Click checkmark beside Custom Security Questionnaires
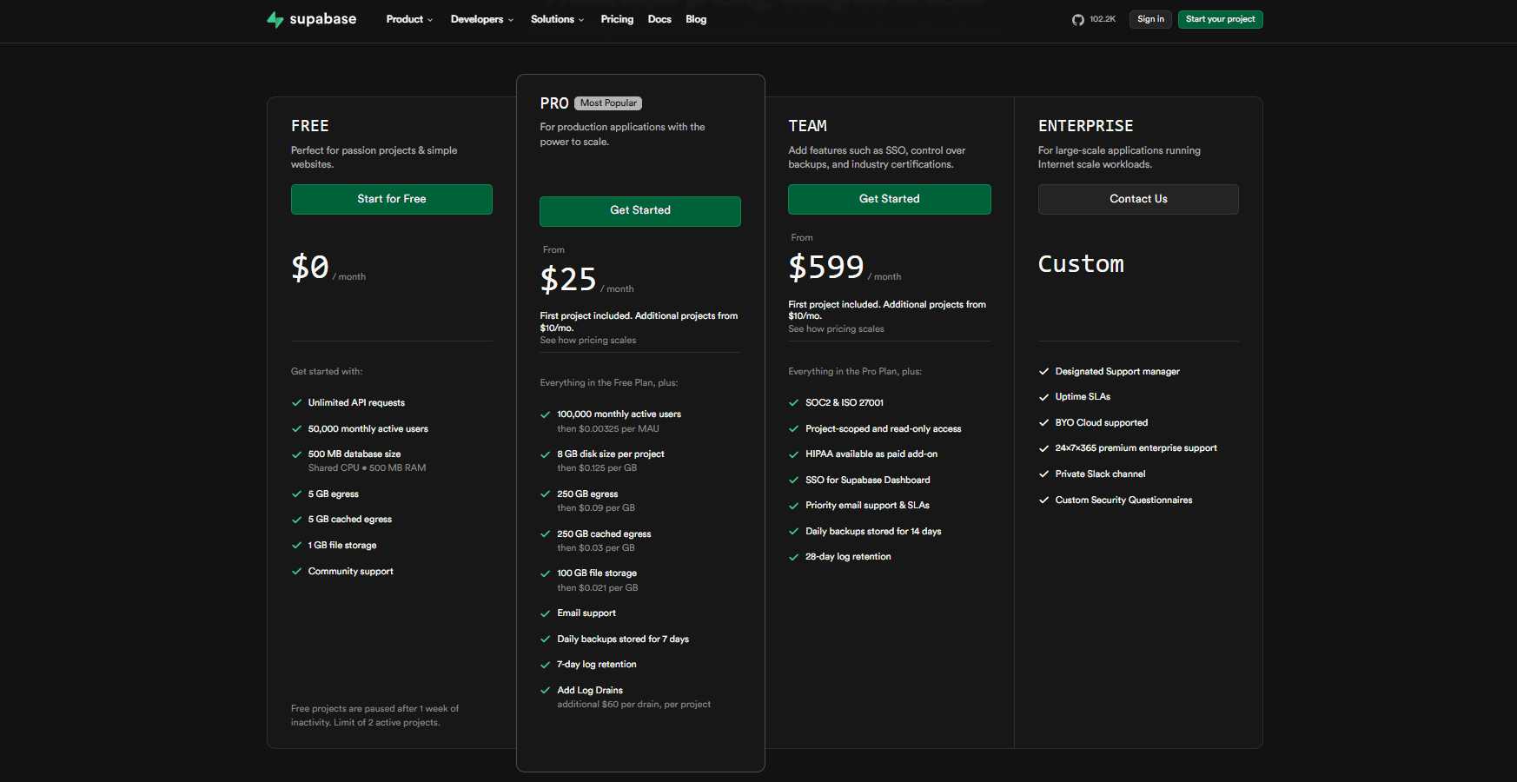This screenshot has width=1517, height=782. point(1043,500)
